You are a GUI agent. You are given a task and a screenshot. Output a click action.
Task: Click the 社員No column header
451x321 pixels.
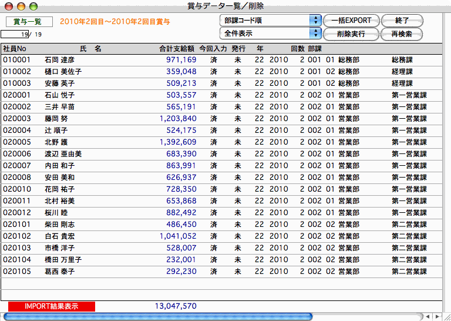click(15, 49)
